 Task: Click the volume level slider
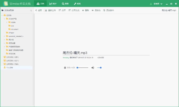point(99,68)
